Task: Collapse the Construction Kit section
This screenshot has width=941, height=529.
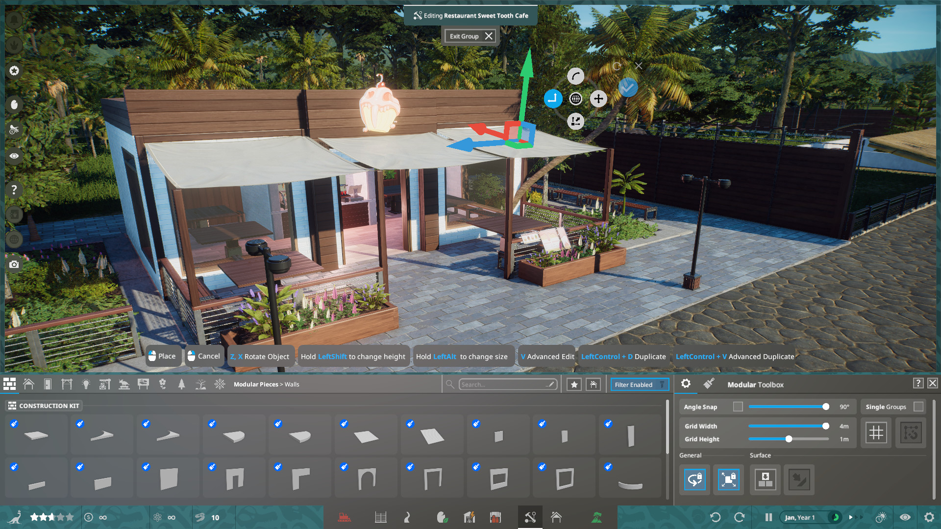Action: tap(43, 406)
